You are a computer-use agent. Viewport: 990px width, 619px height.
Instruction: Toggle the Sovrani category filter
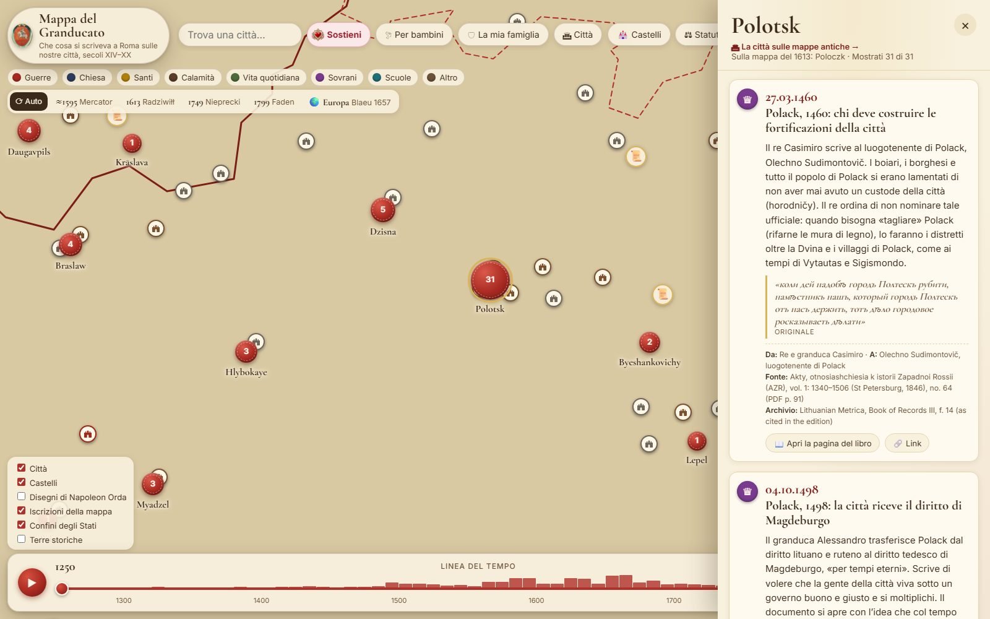pos(337,77)
